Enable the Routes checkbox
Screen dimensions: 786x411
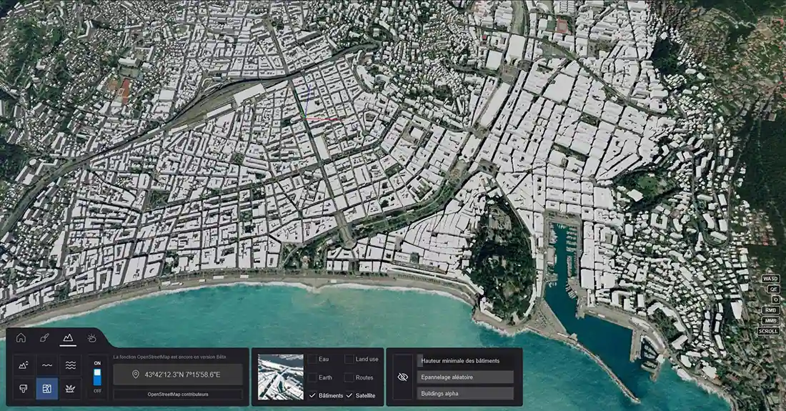coord(349,377)
